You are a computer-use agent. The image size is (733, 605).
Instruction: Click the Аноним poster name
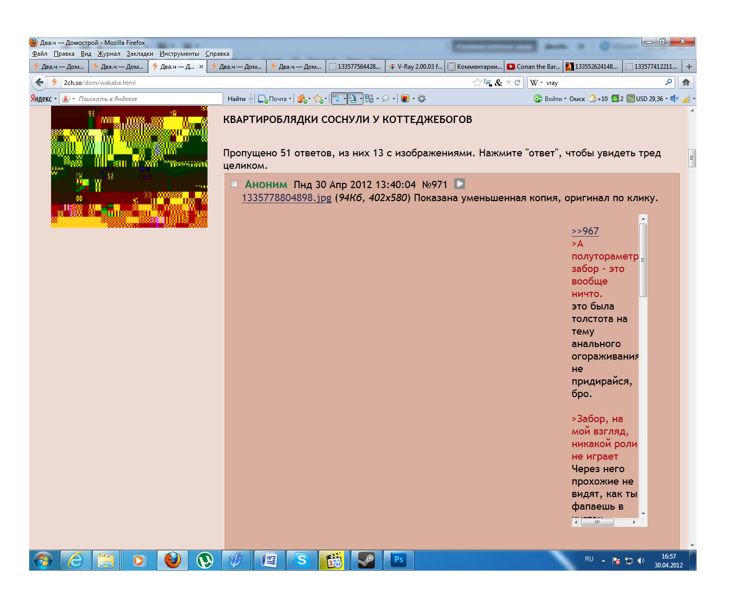(x=266, y=184)
